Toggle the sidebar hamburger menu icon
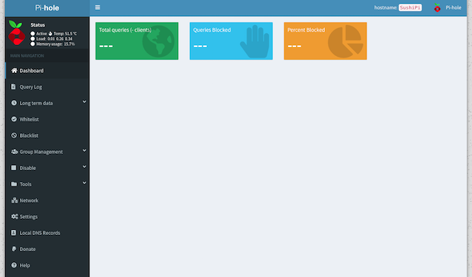This screenshot has height=277, width=472. (x=98, y=7)
